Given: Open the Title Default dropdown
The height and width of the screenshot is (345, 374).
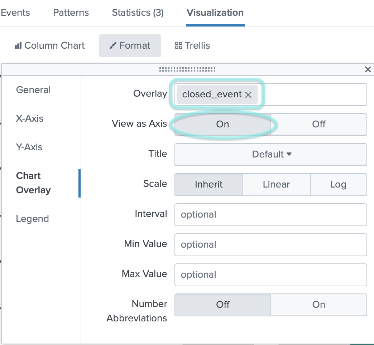Looking at the screenshot, I should click(270, 154).
